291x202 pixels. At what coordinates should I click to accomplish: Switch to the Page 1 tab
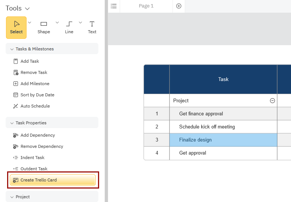[x=146, y=6]
